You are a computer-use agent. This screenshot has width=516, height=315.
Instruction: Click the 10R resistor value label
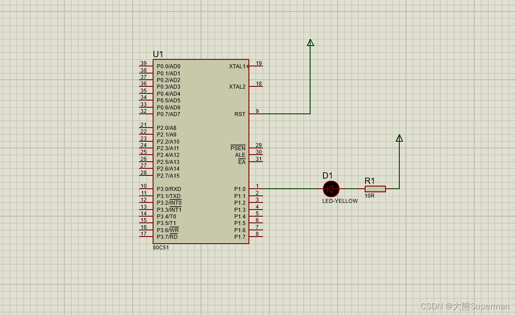click(x=370, y=196)
